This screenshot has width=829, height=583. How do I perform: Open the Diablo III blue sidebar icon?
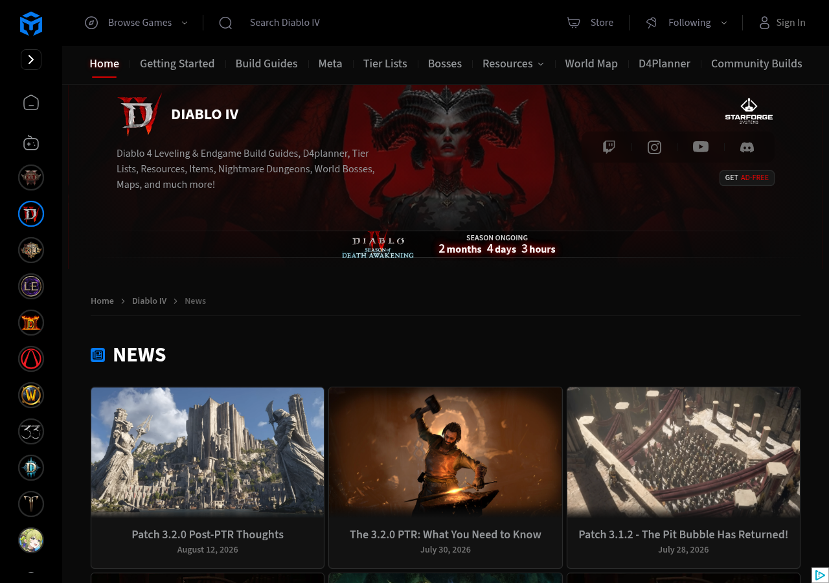tap(31, 468)
